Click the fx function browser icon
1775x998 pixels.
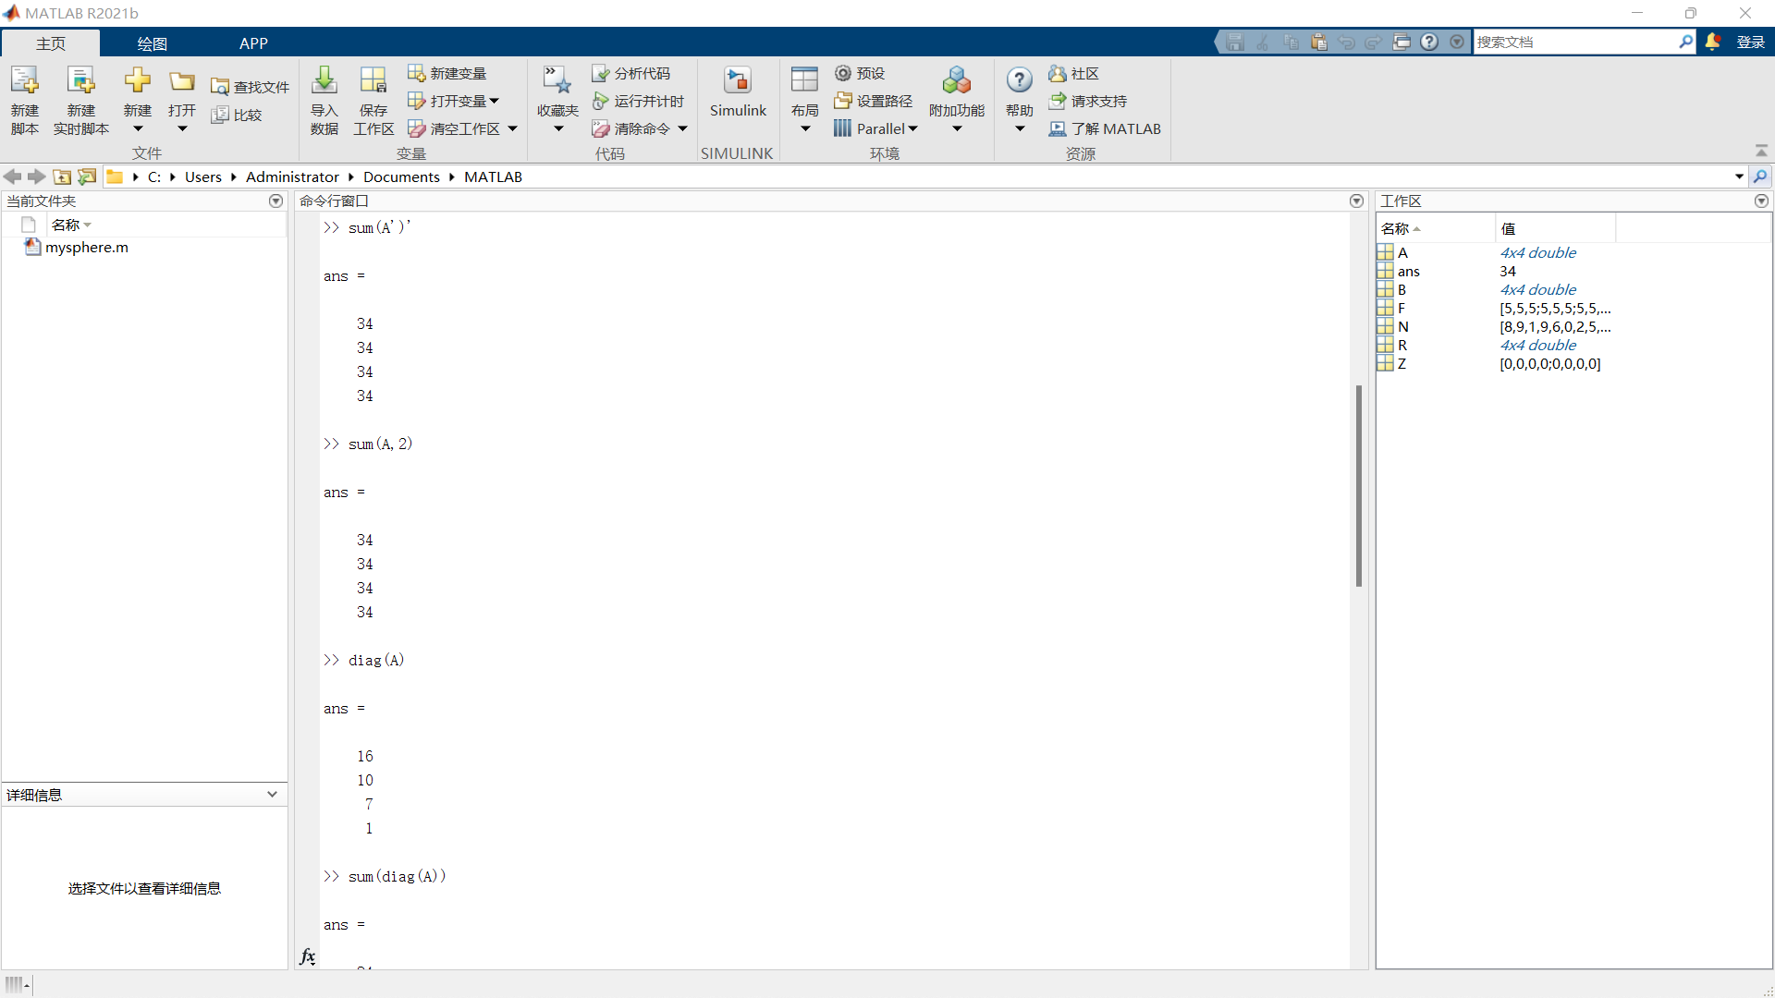[308, 956]
